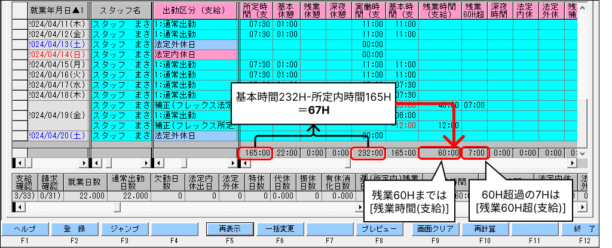612x248 pixels.
Task: Click 所定時間 total cell 165:00
Action: coord(255,153)
